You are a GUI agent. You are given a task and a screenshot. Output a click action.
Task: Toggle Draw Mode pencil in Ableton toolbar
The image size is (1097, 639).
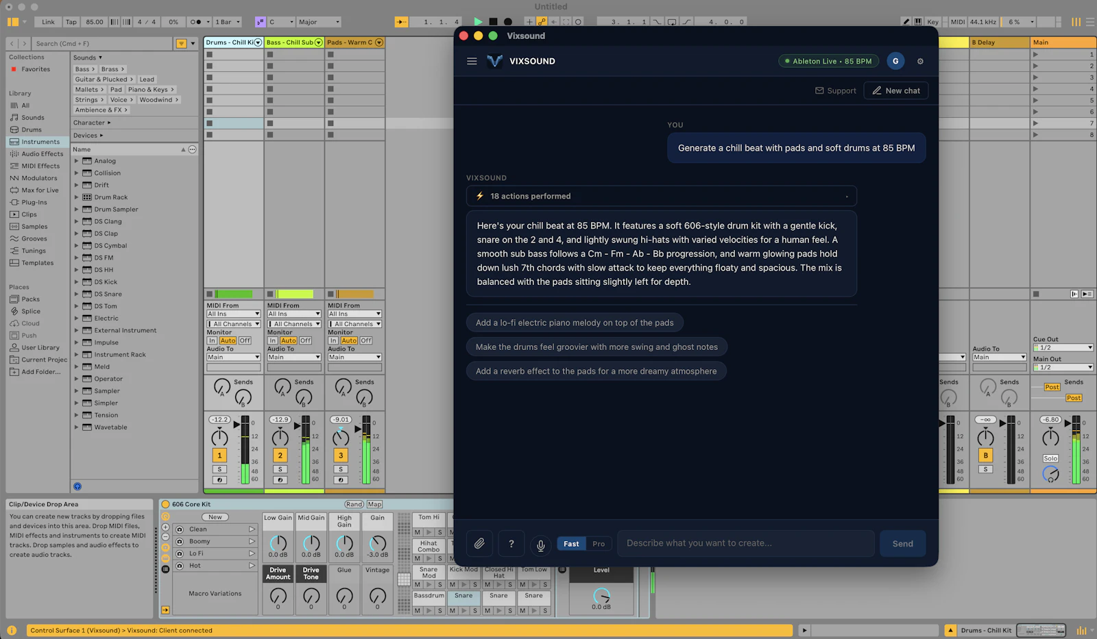(x=906, y=22)
